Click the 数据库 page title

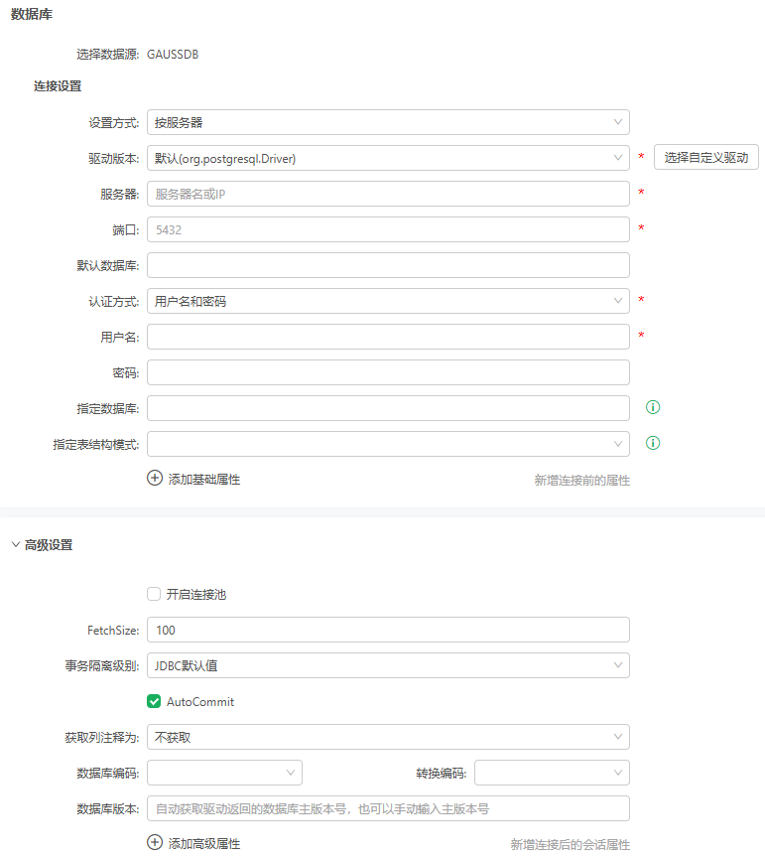tap(32, 14)
